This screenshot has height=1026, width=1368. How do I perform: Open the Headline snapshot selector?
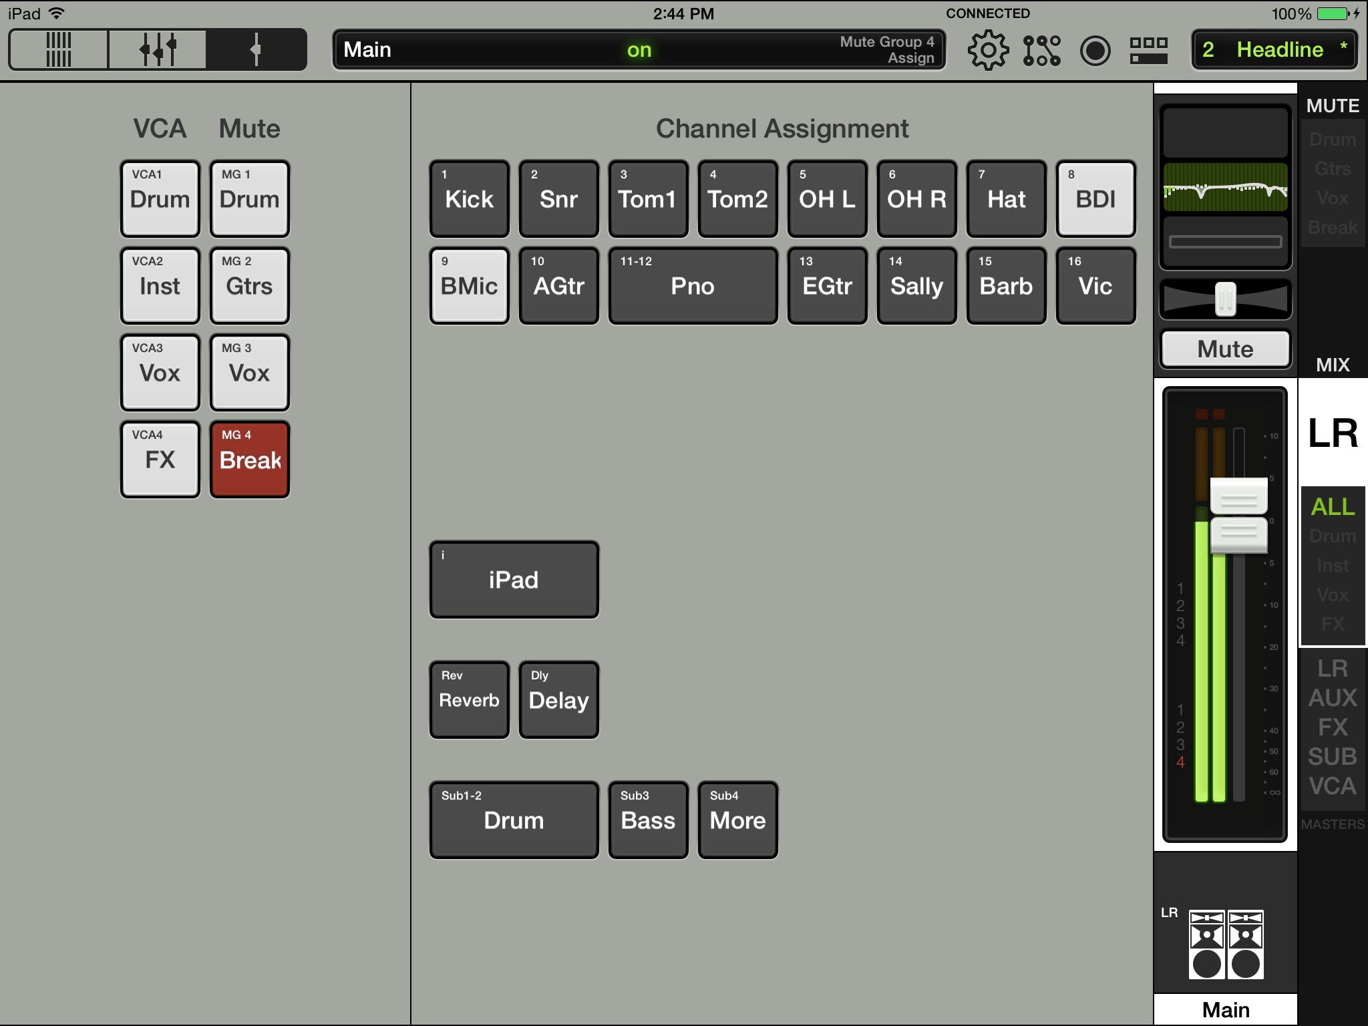(x=1274, y=50)
